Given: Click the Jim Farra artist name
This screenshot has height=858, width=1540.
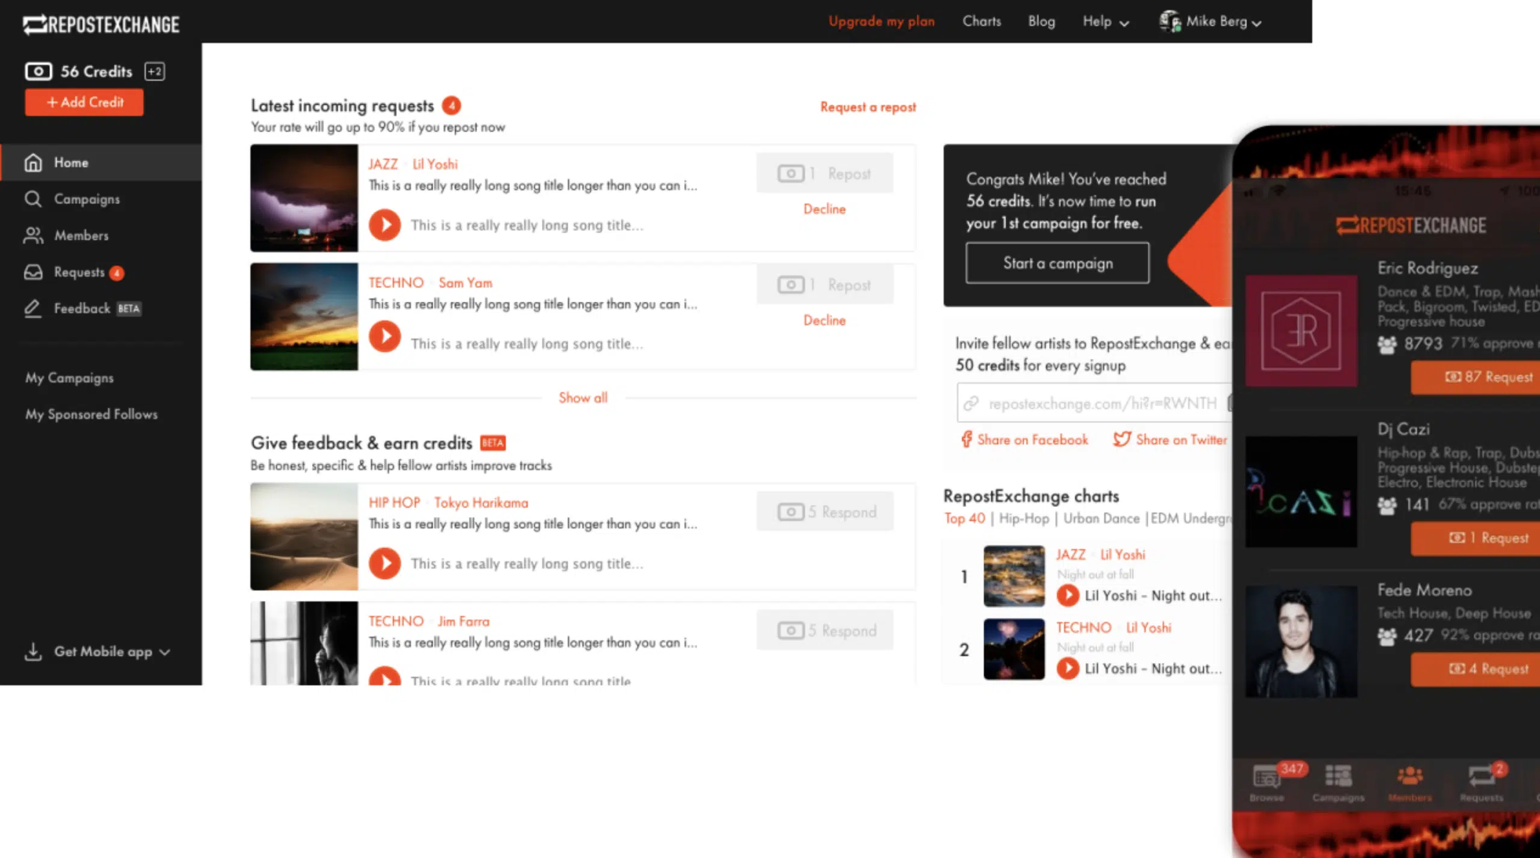Looking at the screenshot, I should (463, 621).
